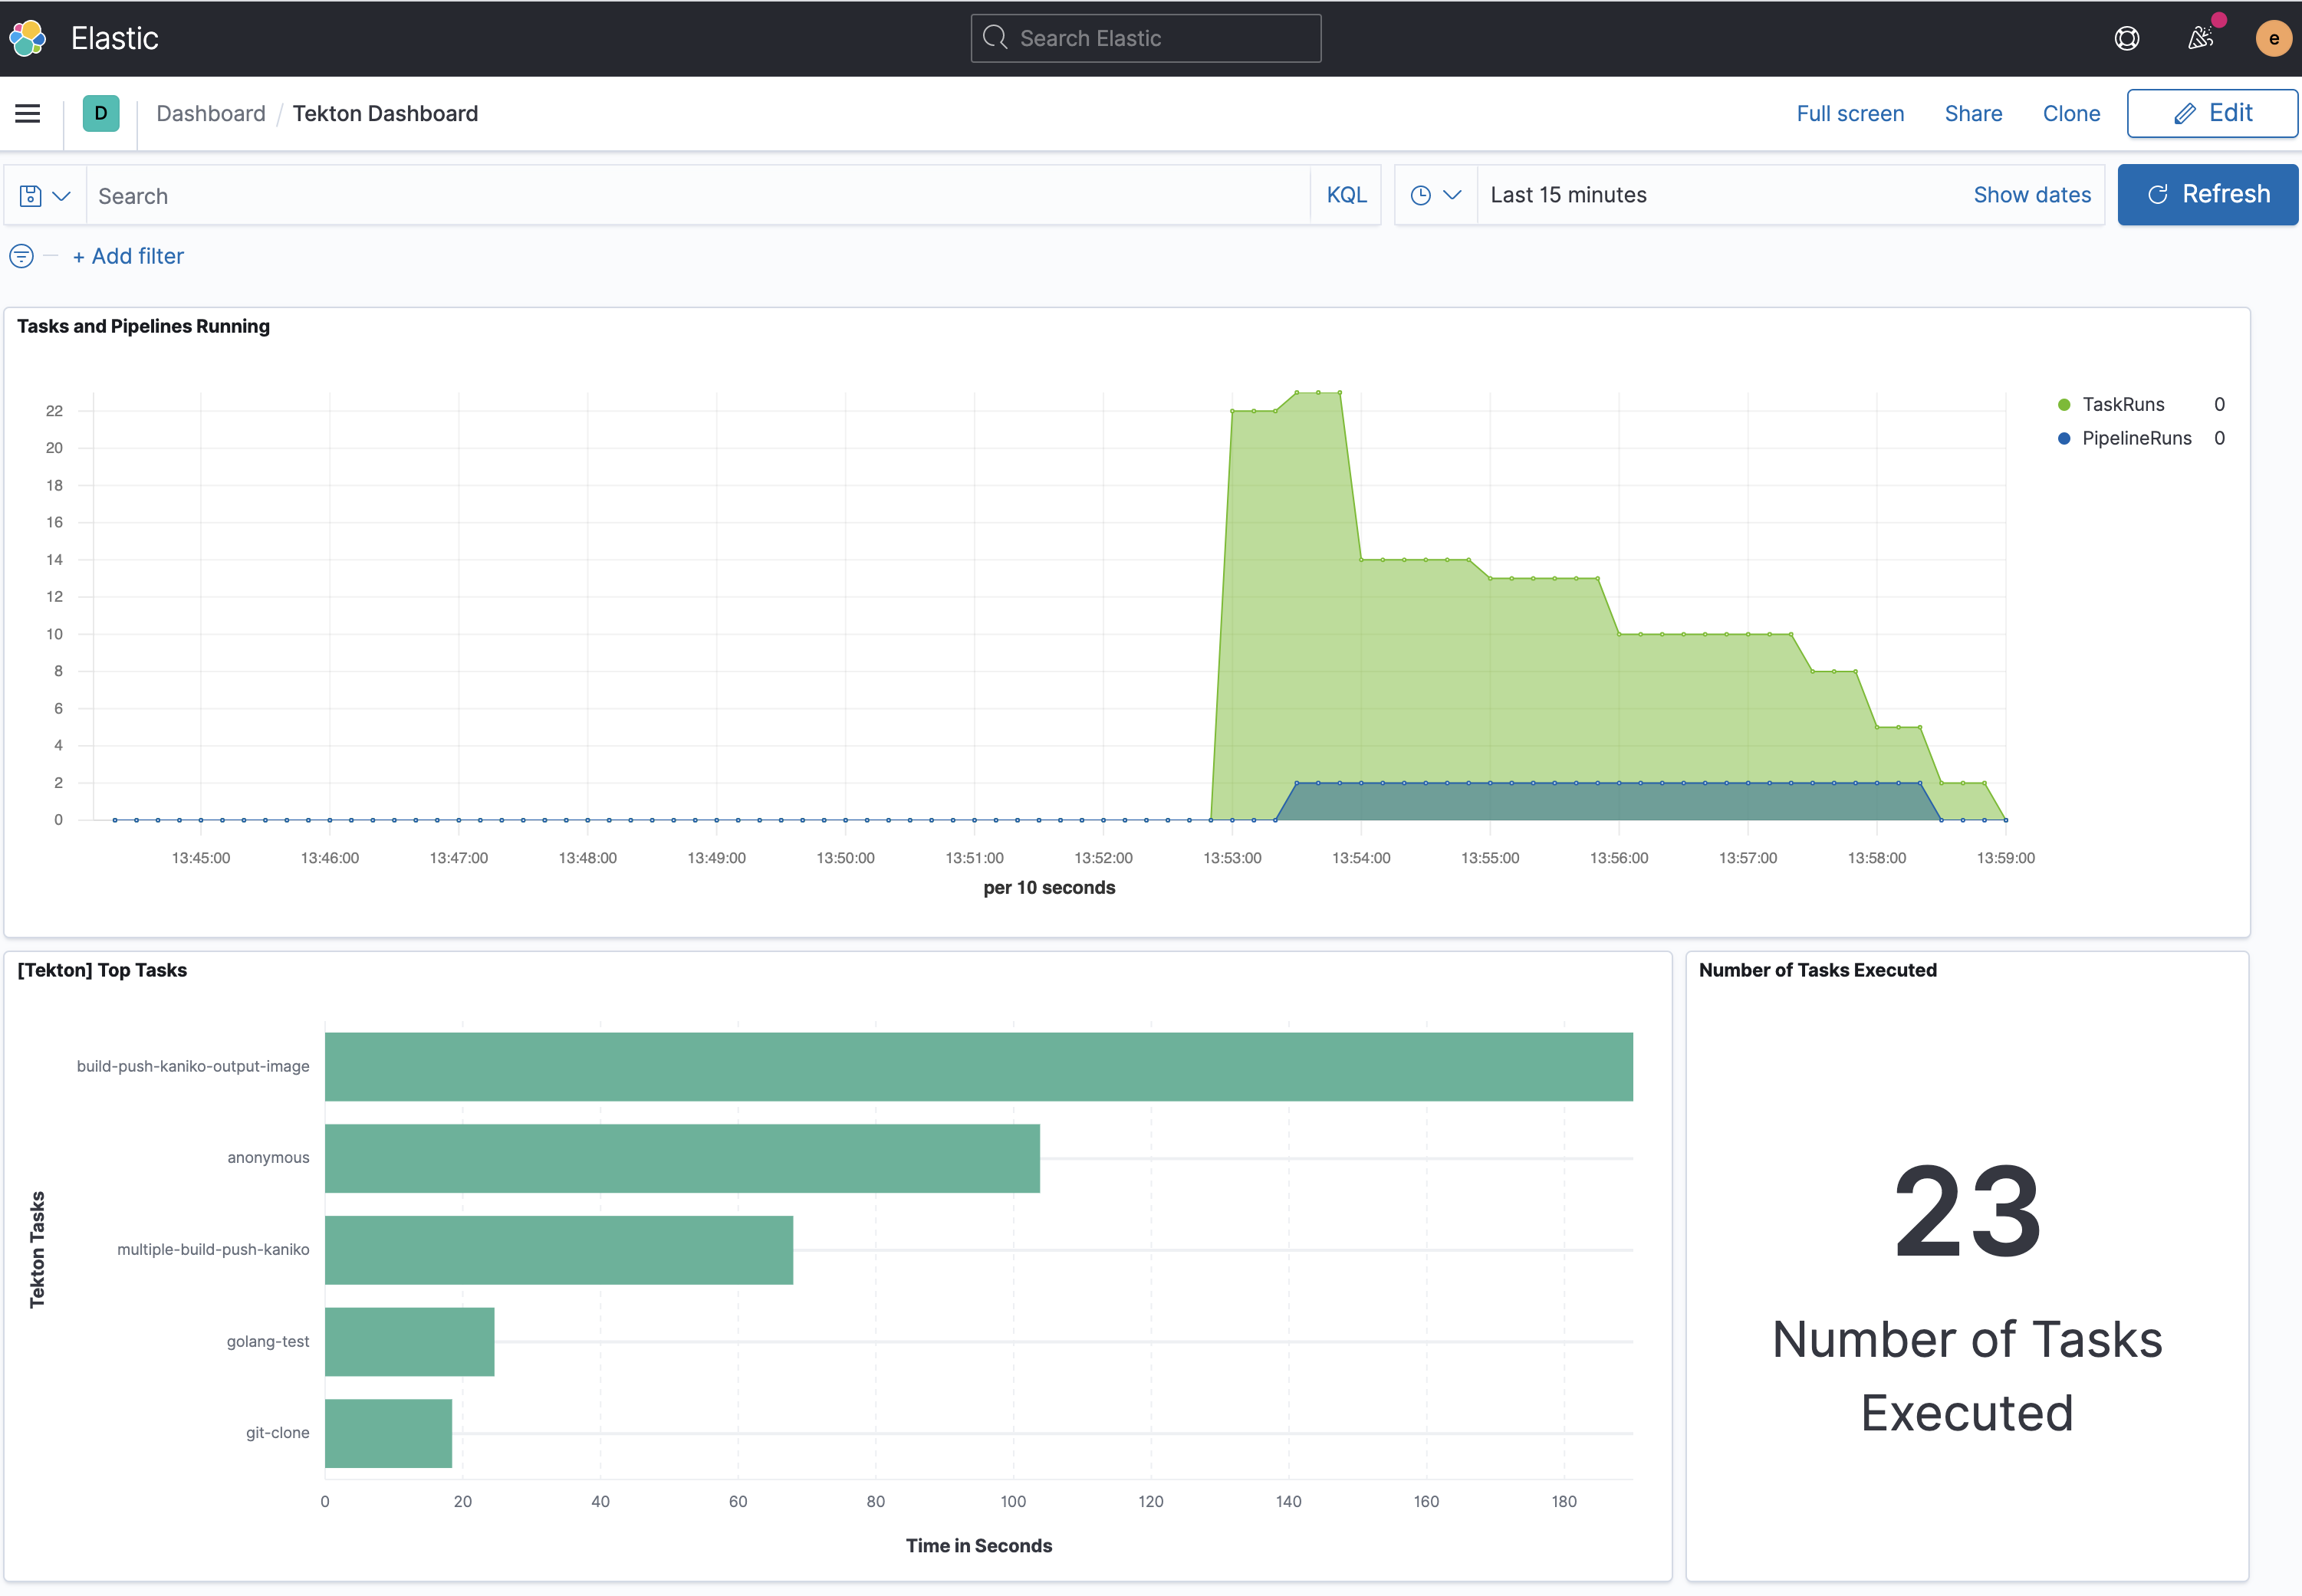Click the Show dates link

point(2032,195)
